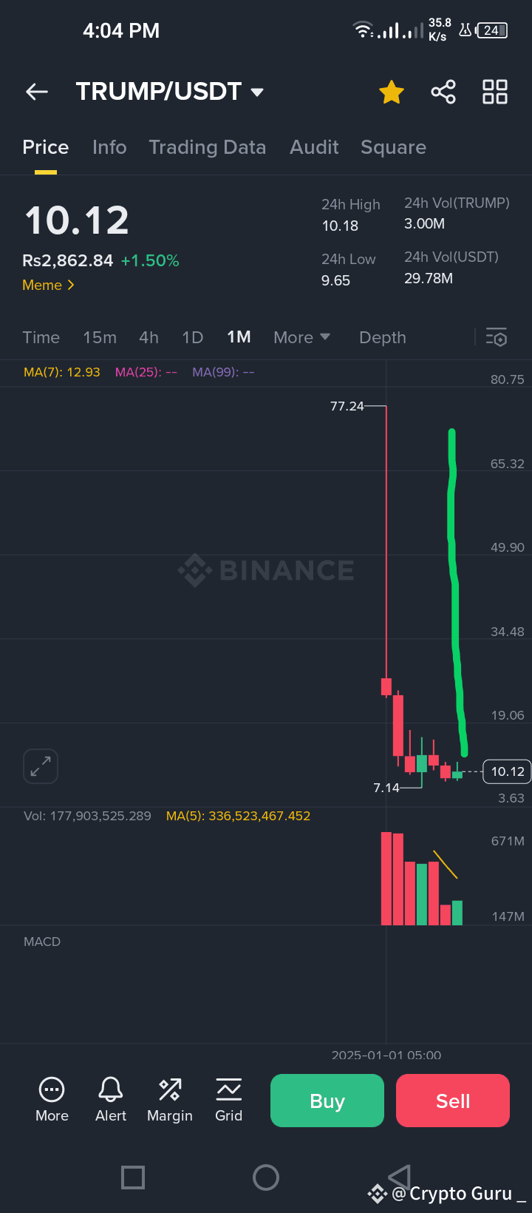This screenshot has height=1213, width=532.
Task: Tap the 7.14 low price label on chart
Action: [386, 788]
